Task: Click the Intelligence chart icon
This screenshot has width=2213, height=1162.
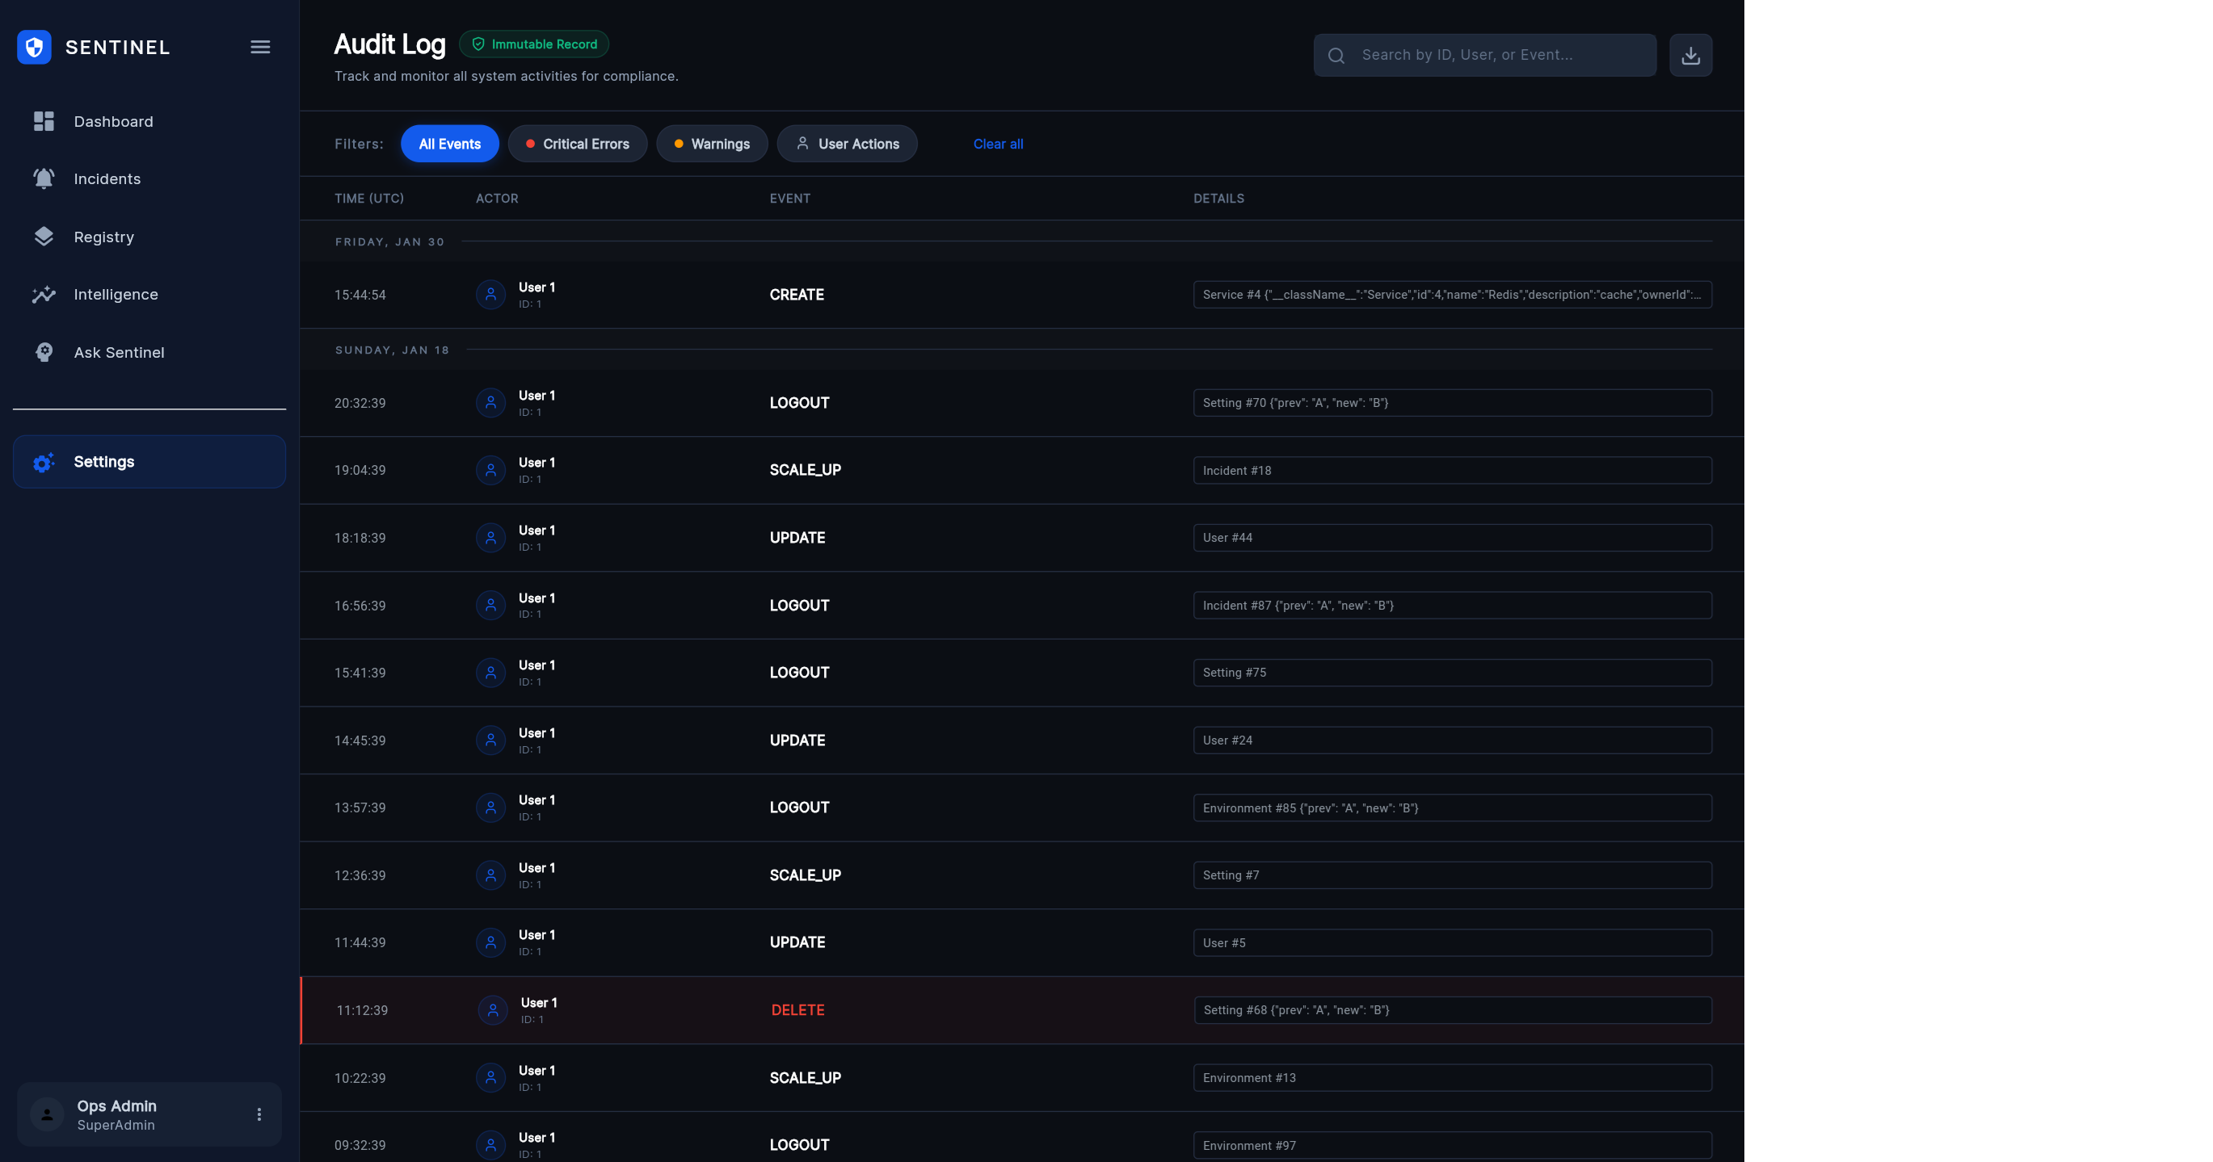Action: click(x=44, y=295)
